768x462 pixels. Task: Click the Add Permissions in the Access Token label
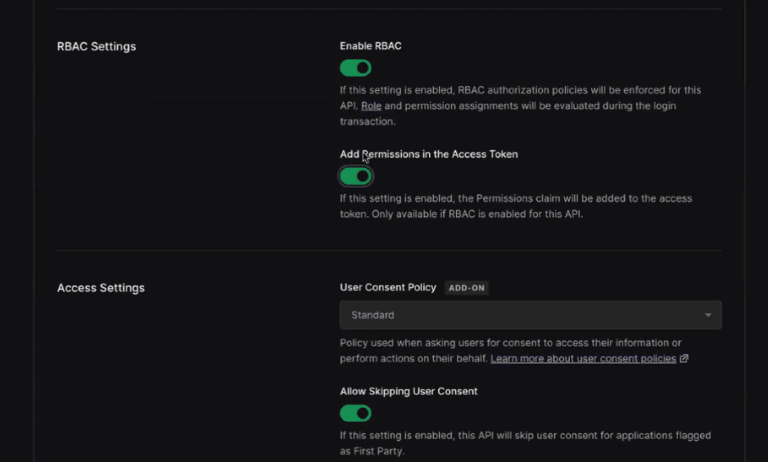tap(429, 154)
